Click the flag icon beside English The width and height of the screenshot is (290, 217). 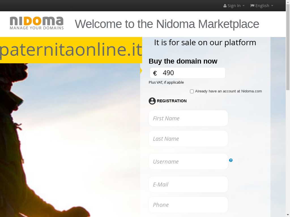tap(252, 6)
